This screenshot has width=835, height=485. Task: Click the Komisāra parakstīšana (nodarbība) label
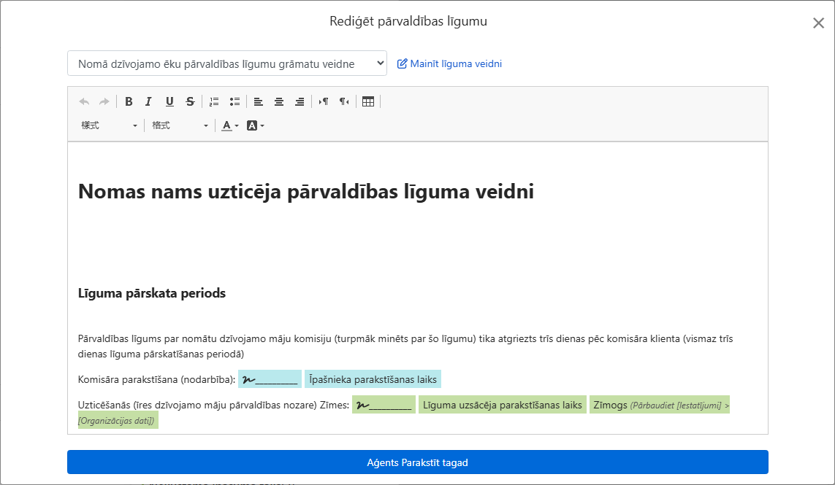point(156,379)
